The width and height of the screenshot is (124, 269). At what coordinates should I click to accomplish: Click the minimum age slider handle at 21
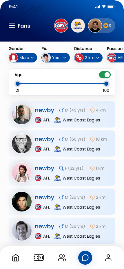pos(18,84)
